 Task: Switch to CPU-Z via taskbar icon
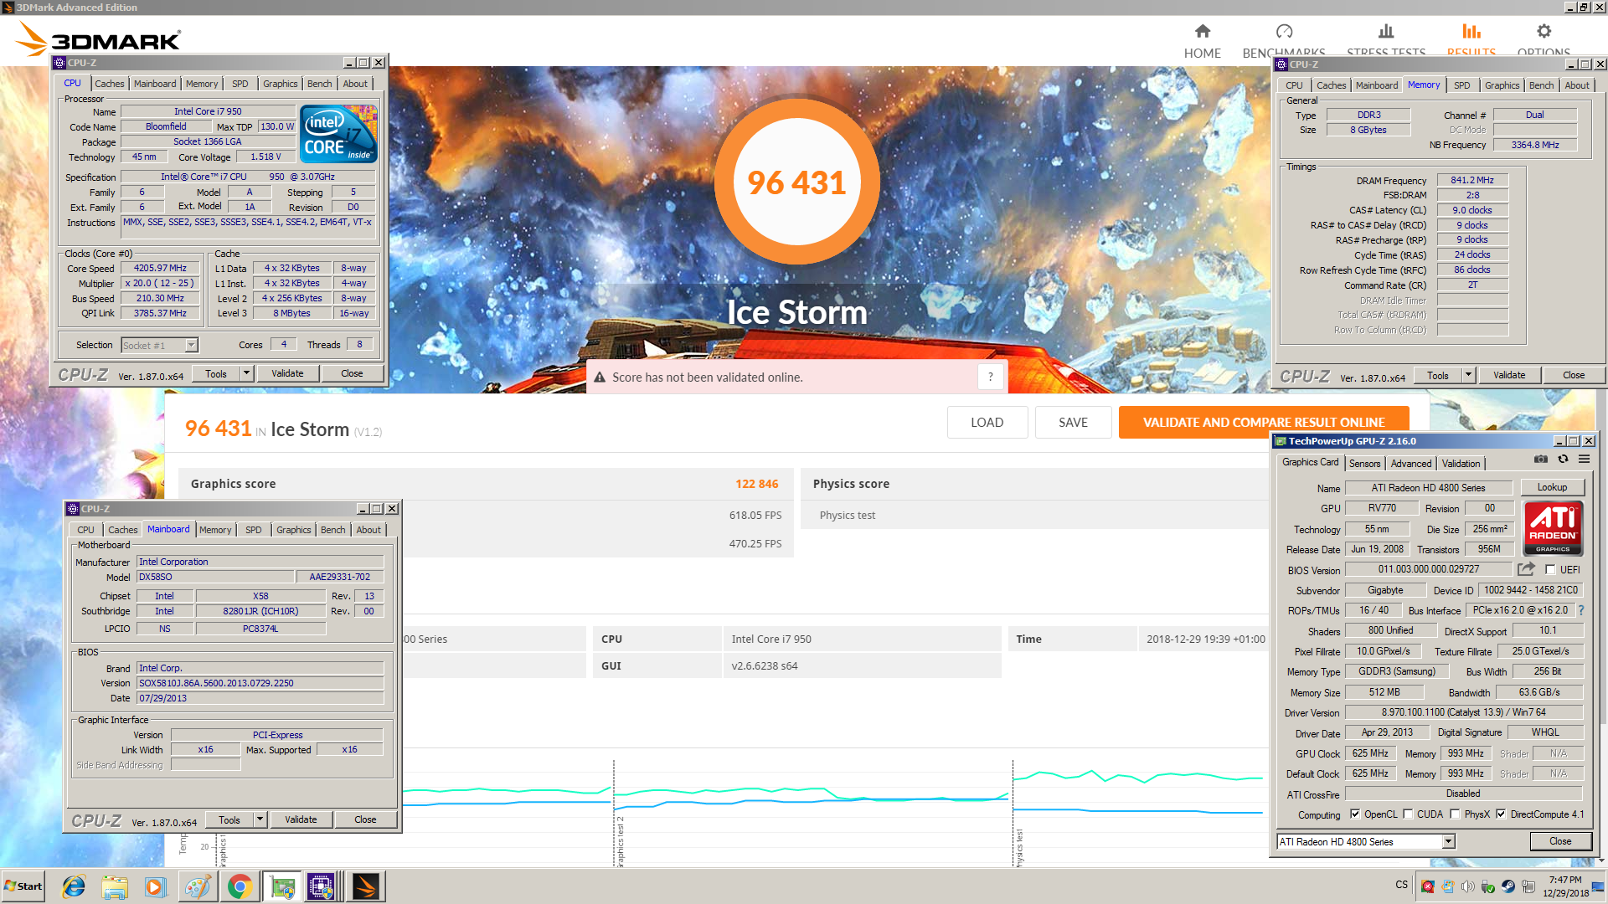coord(322,886)
